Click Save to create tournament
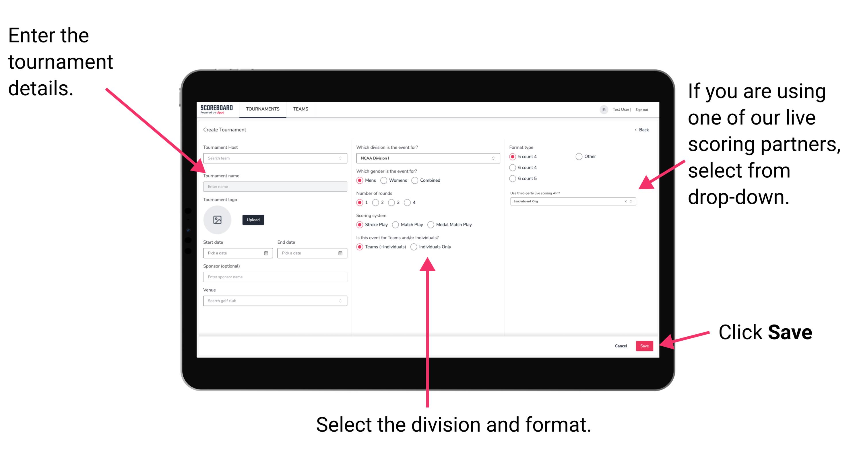Screen dimensions: 855x460 [644, 346]
